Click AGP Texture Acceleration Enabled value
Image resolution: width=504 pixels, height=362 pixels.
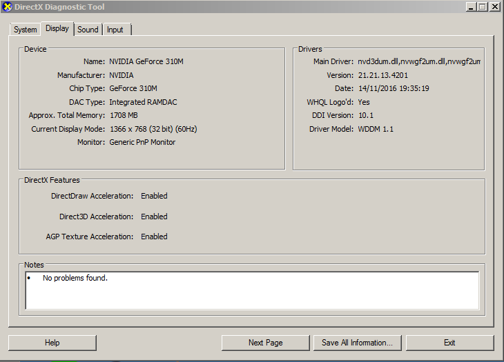[x=154, y=237]
